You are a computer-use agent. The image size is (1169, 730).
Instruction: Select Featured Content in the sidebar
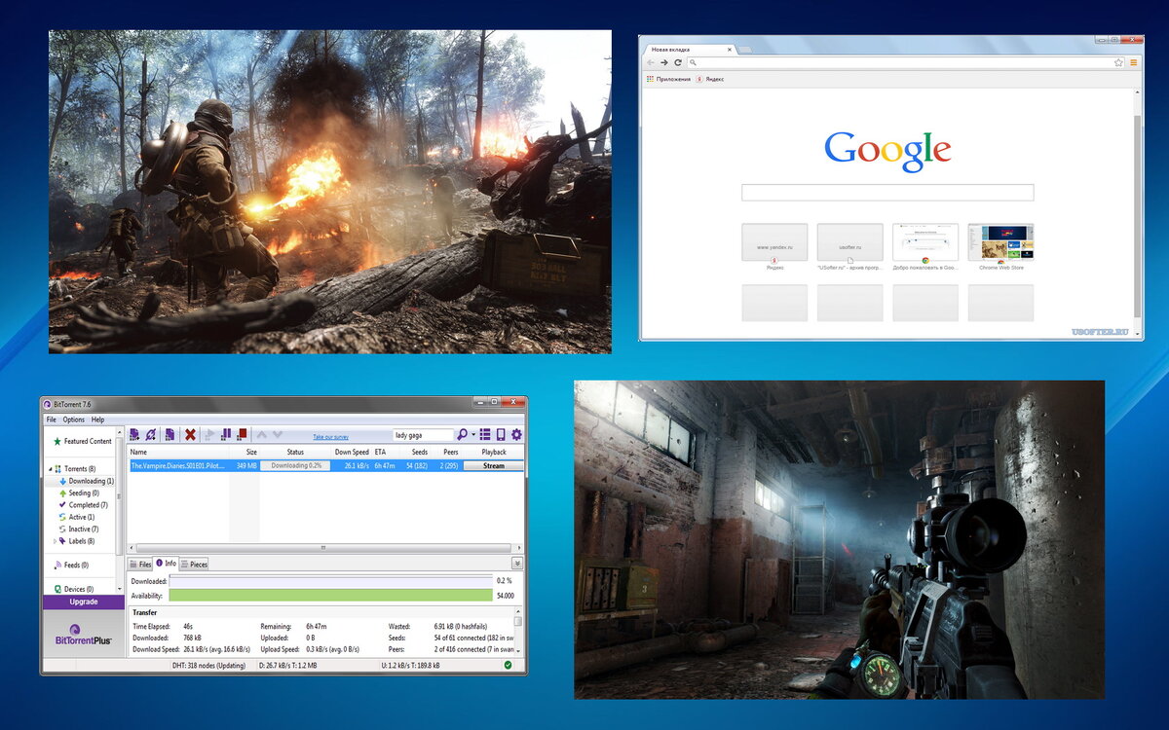tap(82, 442)
